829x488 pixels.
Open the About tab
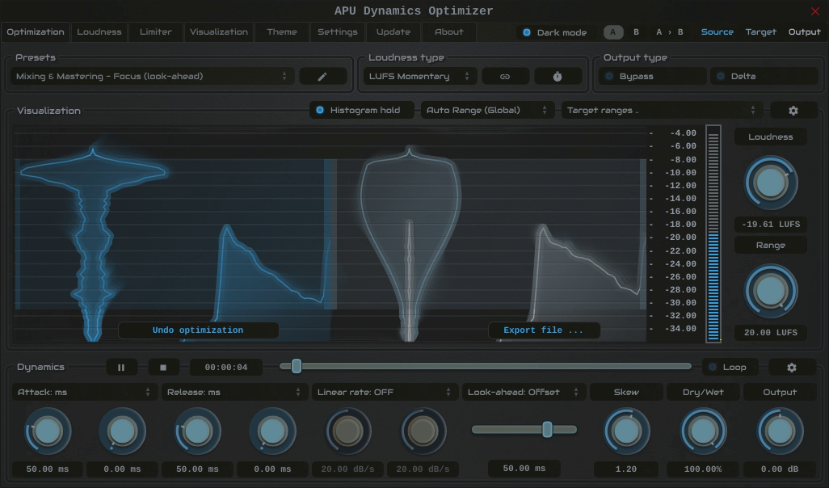pos(449,32)
